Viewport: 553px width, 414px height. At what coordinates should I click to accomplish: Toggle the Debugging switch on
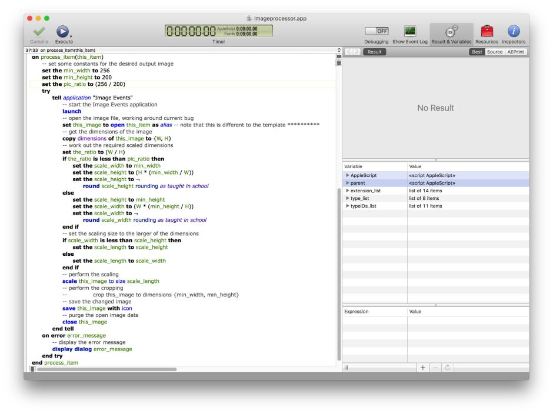click(377, 31)
